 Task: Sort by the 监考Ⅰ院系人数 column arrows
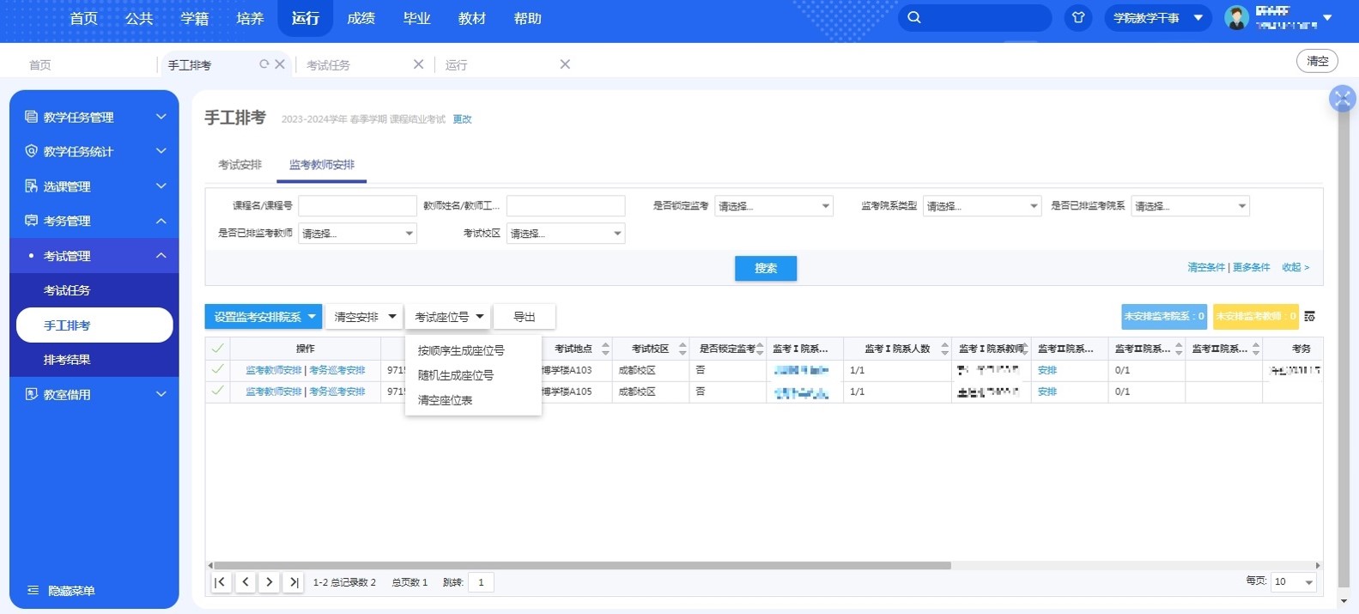pos(945,349)
